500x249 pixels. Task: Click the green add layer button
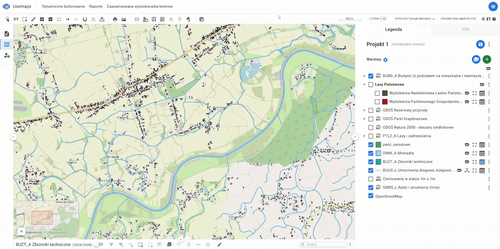tap(486, 59)
